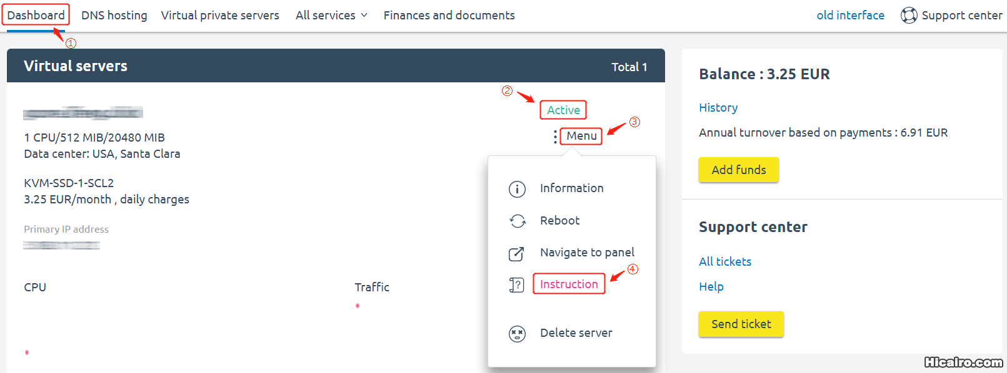This screenshot has height=373, width=1007.
Task: Click the Instruction document icon
Action: 516,285
